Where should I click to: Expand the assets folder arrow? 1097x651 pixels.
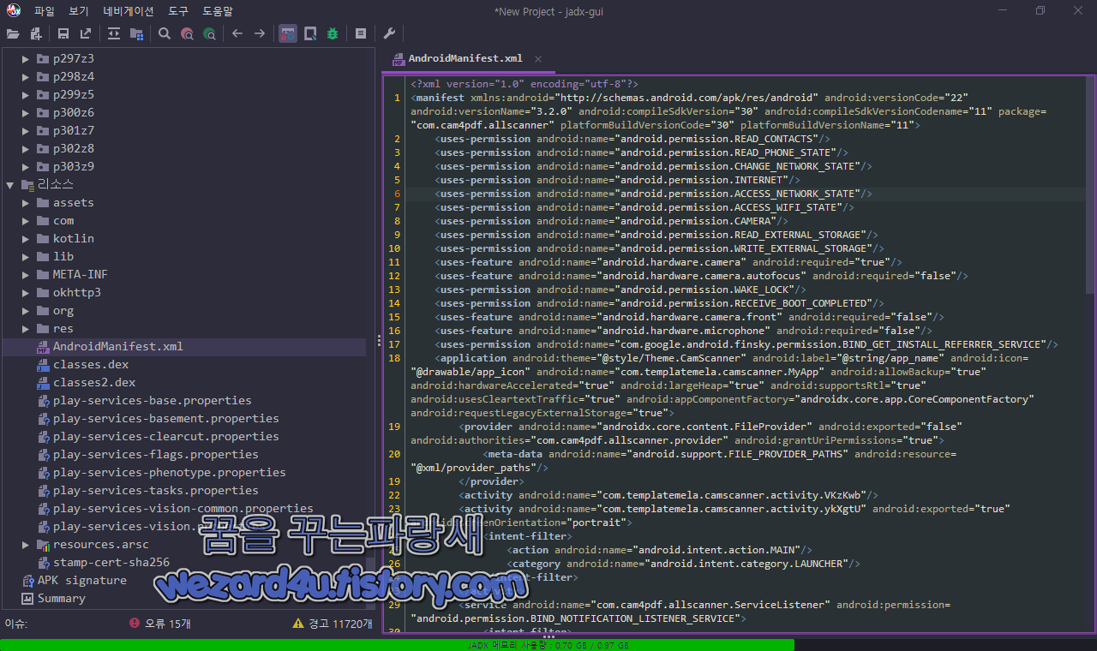[x=27, y=202]
